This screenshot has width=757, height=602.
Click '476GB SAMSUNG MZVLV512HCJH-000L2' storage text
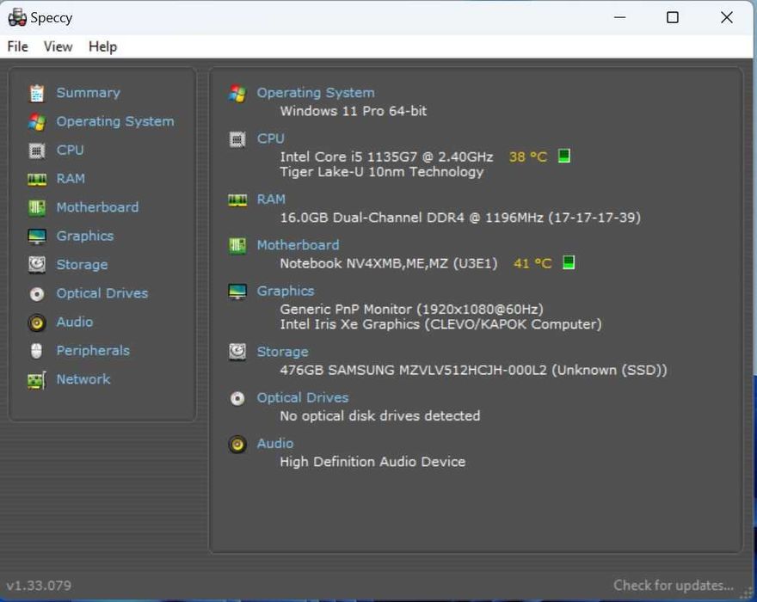(x=413, y=371)
